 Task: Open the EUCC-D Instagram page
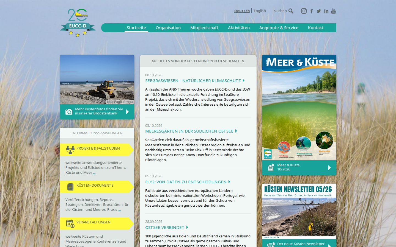pos(304,11)
